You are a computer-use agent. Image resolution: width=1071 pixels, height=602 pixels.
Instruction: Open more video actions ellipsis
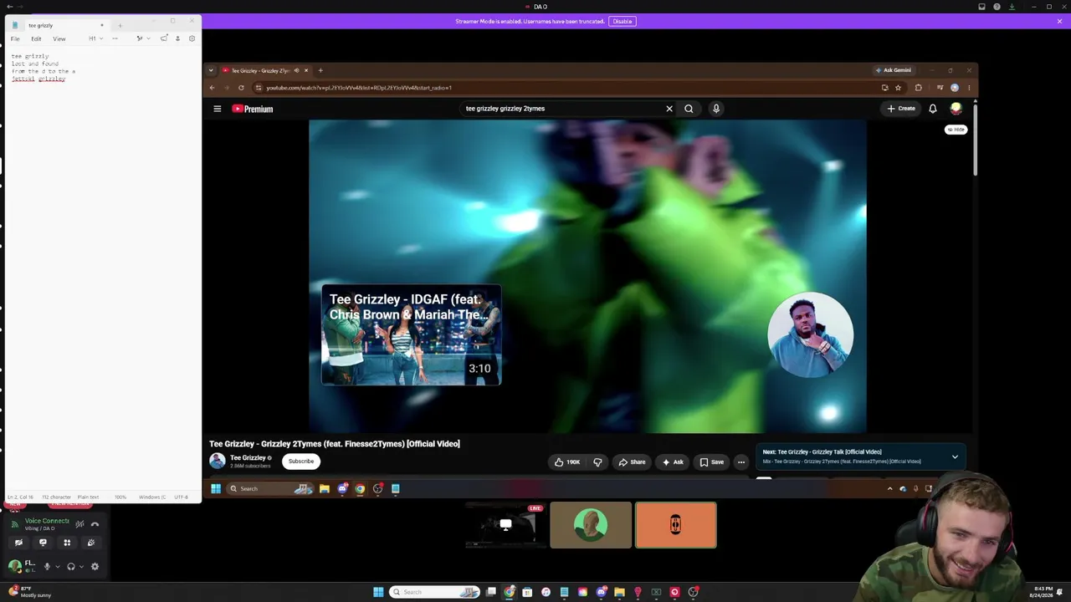tap(741, 462)
